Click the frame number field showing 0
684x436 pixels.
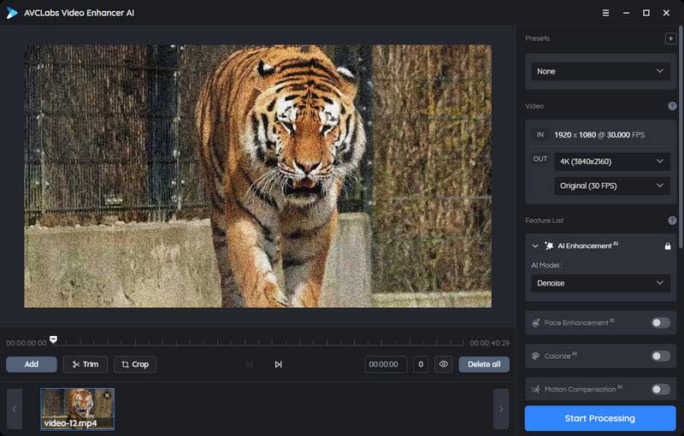[x=421, y=364]
